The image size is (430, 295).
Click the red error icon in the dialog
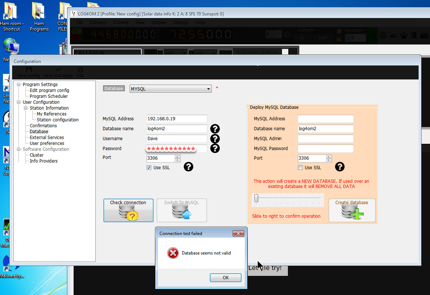click(173, 253)
